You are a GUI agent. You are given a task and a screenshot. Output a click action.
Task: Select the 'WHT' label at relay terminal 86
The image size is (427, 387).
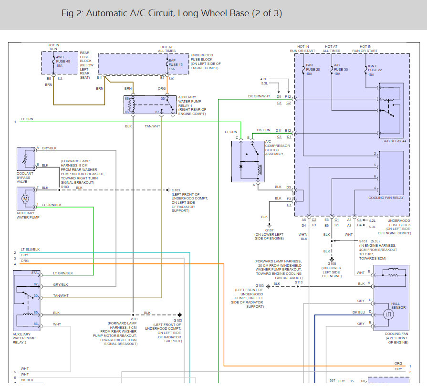click(57, 324)
